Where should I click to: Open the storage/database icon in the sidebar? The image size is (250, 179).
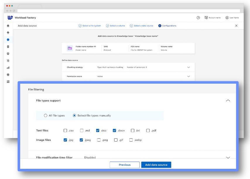pyautogui.click(x=8, y=47)
